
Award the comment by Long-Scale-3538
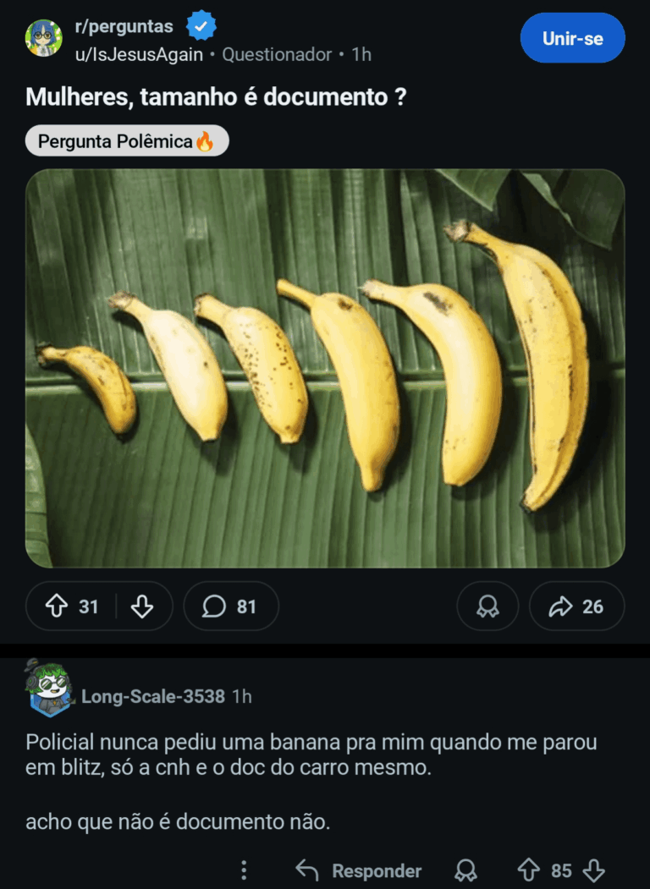pyautogui.click(x=465, y=870)
